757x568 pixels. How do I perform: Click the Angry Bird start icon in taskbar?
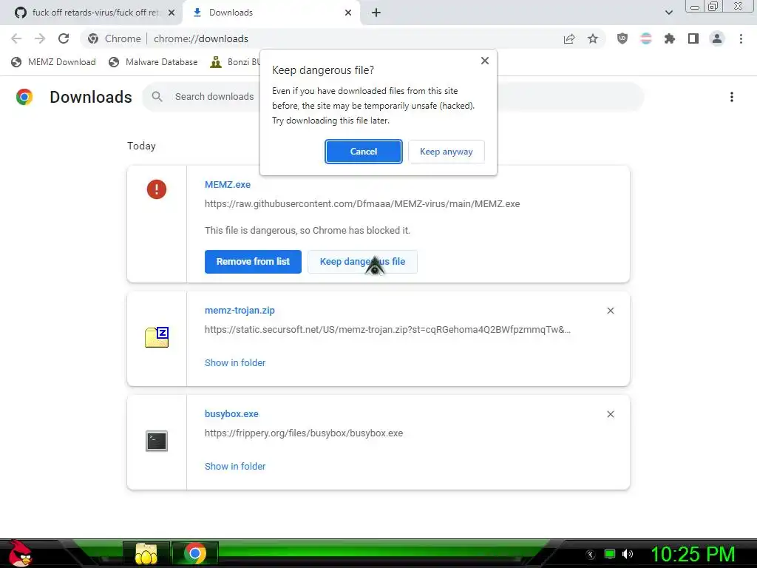pos(20,553)
